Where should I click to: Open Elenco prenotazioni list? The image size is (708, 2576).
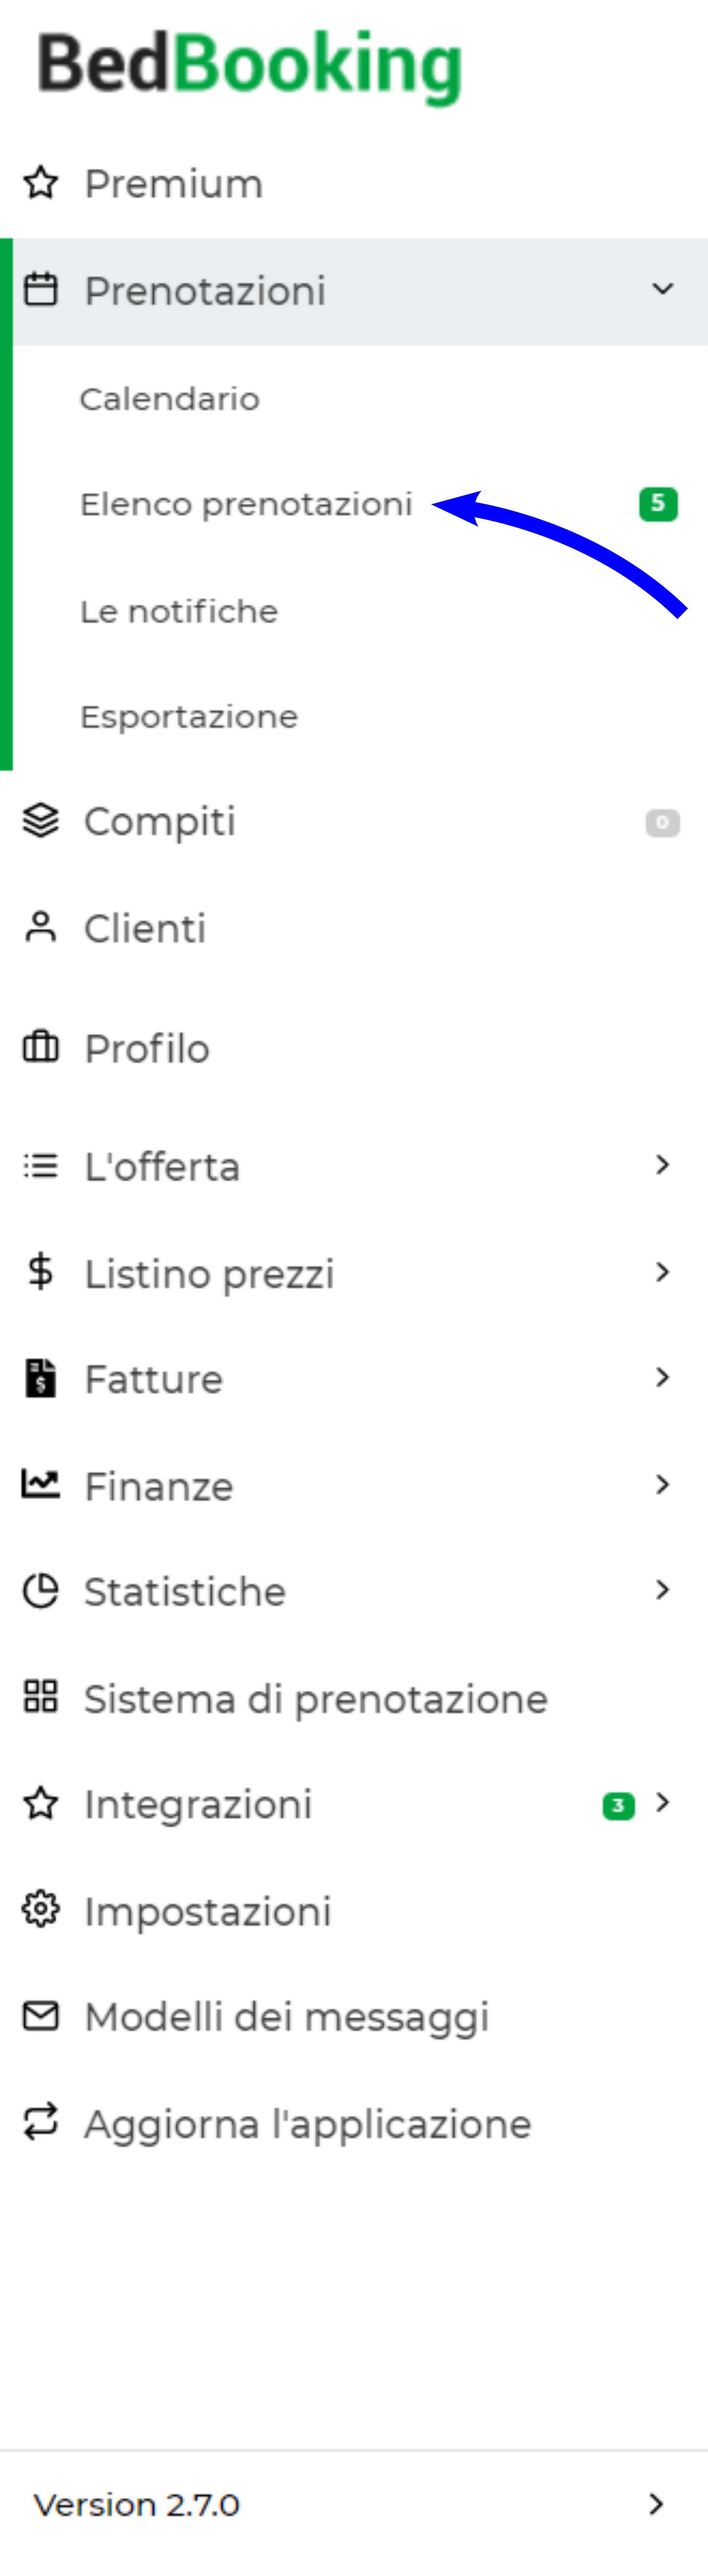(x=246, y=504)
